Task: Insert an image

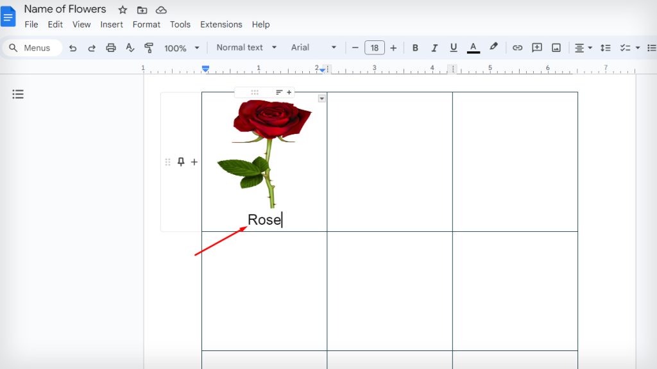Action: [x=556, y=47]
